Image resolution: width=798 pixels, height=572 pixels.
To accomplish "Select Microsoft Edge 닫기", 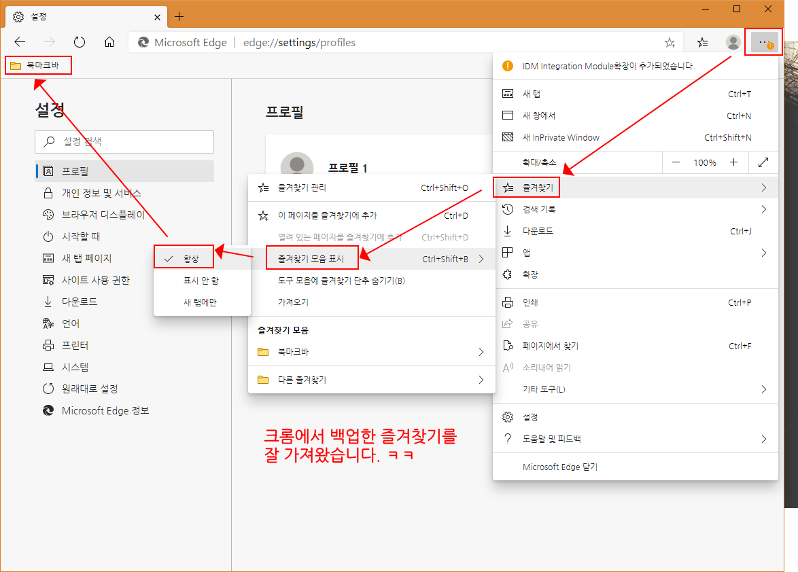I will click(635, 467).
